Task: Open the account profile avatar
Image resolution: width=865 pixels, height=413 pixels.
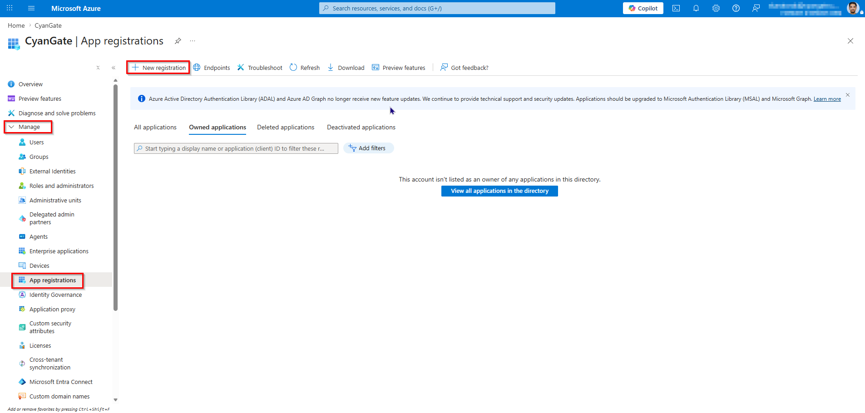Action: pos(854,8)
